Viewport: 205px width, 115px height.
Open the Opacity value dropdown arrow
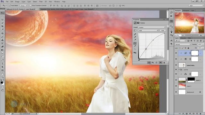coord(203,44)
